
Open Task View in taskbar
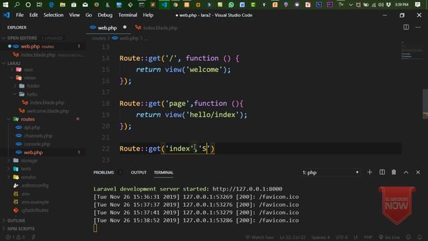[x=39, y=5]
